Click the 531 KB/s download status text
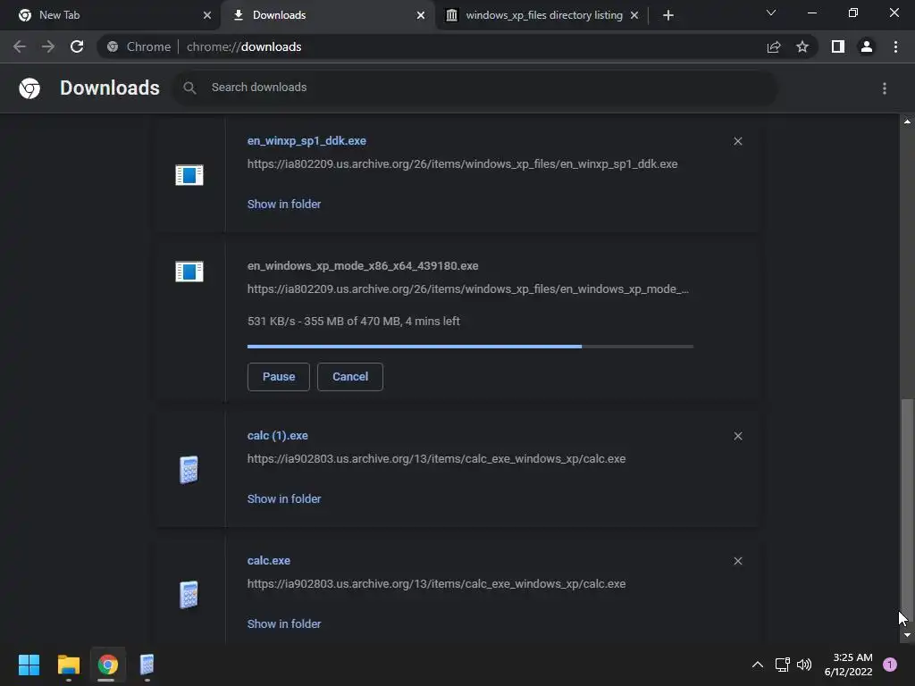 353,321
